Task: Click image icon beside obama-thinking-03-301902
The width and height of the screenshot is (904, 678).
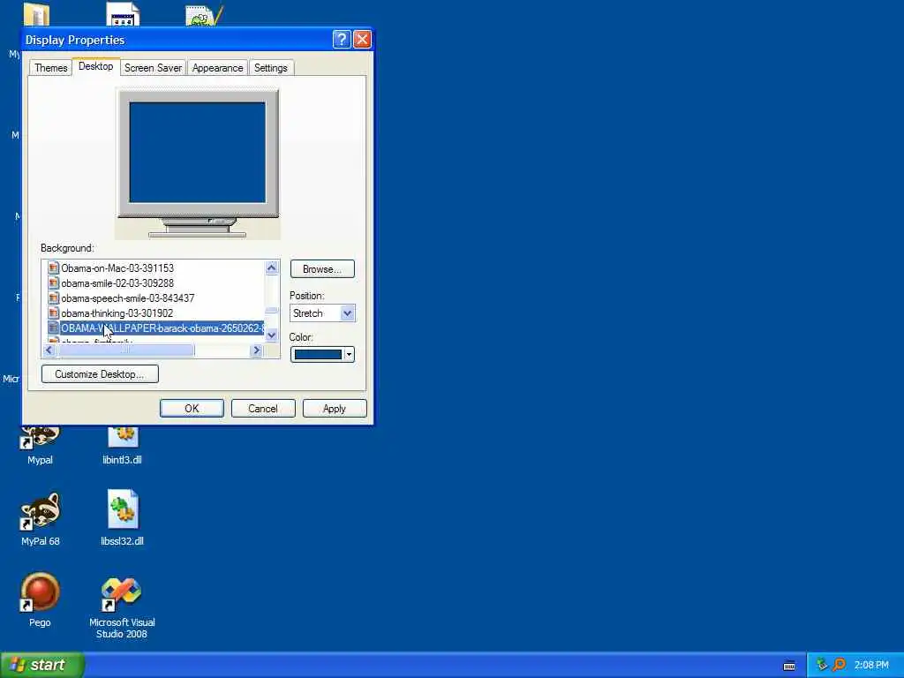Action: (54, 313)
